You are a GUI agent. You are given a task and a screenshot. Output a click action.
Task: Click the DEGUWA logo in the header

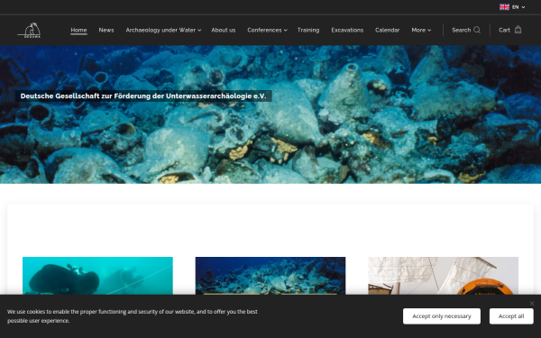click(x=29, y=30)
